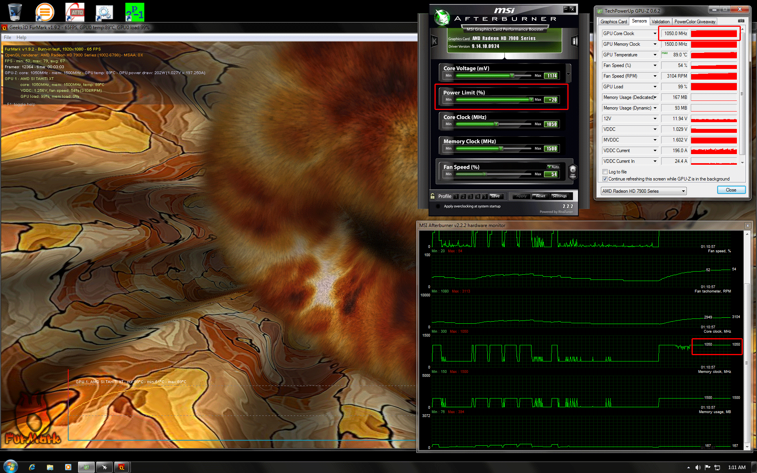Toggle Apply overclocking at system startup
This screenshot has width=757, height=473.
[x=438, y=206]
